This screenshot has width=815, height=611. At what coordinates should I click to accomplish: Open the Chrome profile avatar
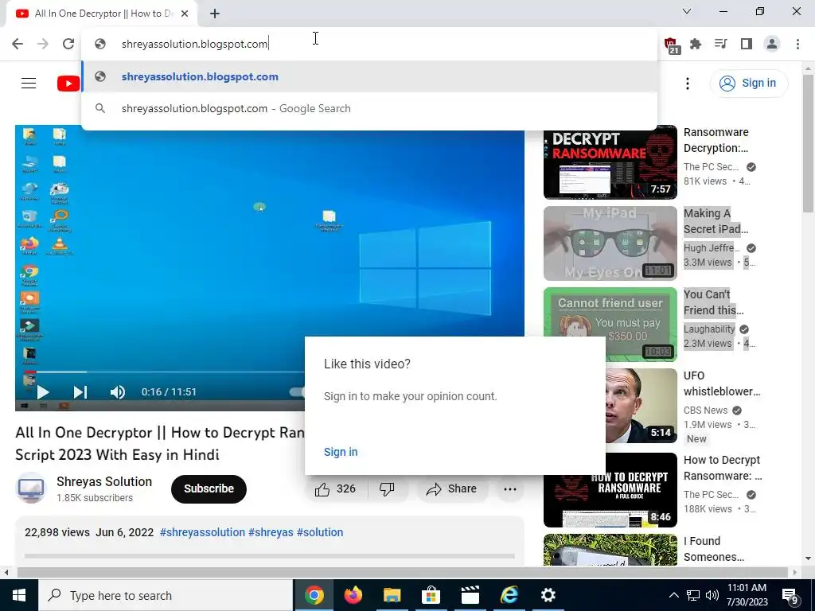coord(772,44)
